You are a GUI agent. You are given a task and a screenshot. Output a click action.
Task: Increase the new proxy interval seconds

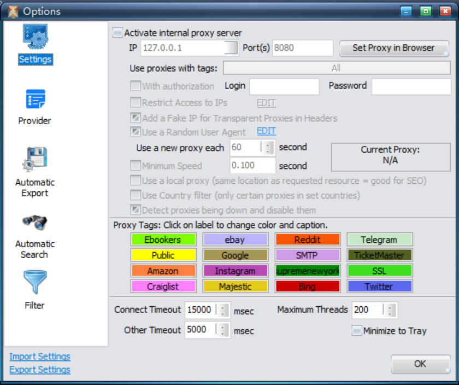(268, 144)
